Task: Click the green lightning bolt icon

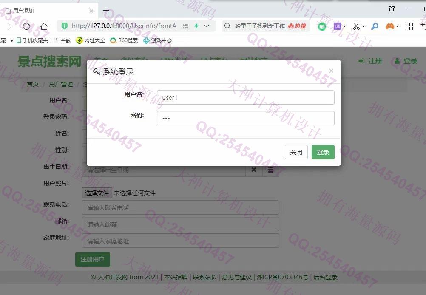Action: (196, 26)
